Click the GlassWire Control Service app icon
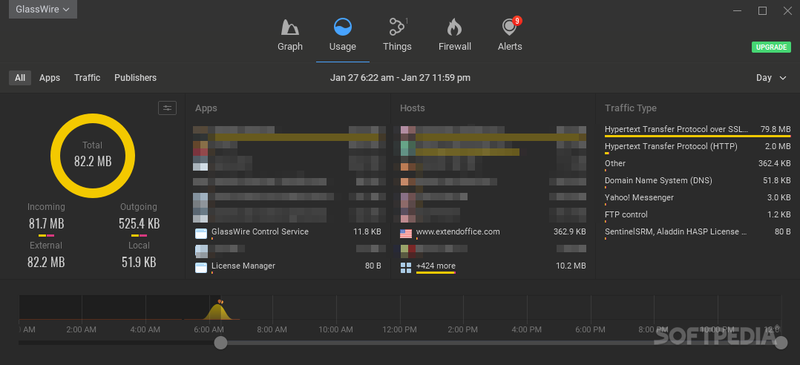The image size is (800, 365). click(x=201, y=234)
